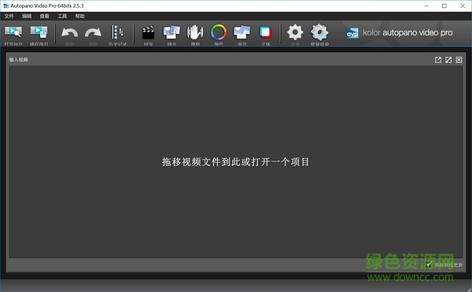Redo the last action

[93, 32]
